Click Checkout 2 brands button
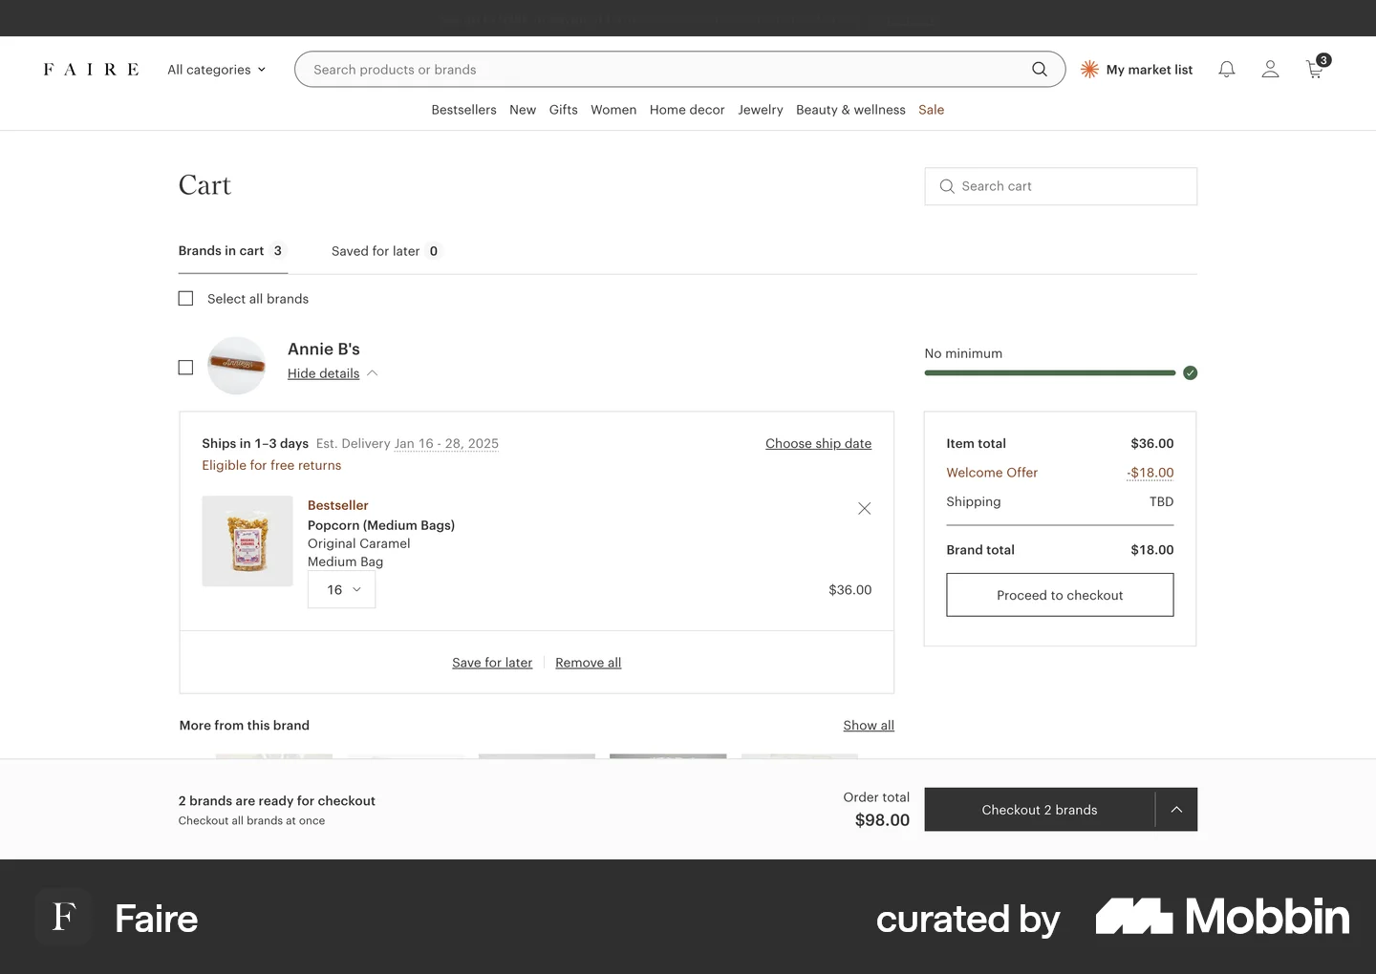1376x974 pixels. coord(1040,810)
